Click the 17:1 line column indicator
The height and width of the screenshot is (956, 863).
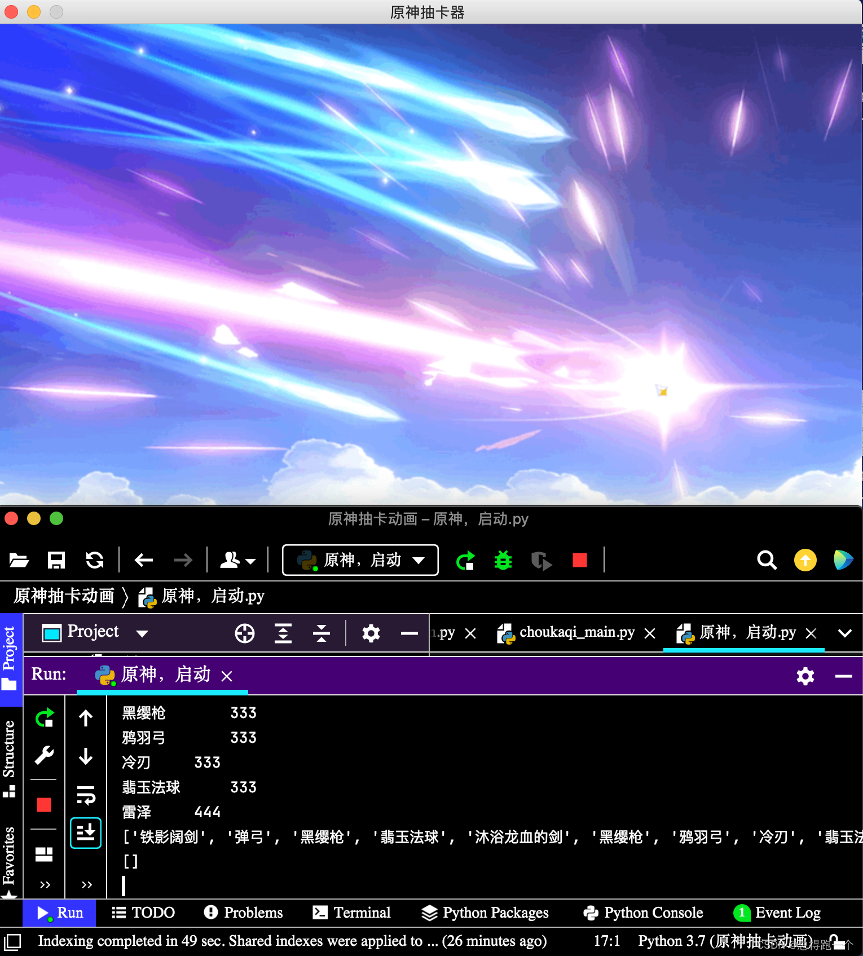tap(607, 941)
